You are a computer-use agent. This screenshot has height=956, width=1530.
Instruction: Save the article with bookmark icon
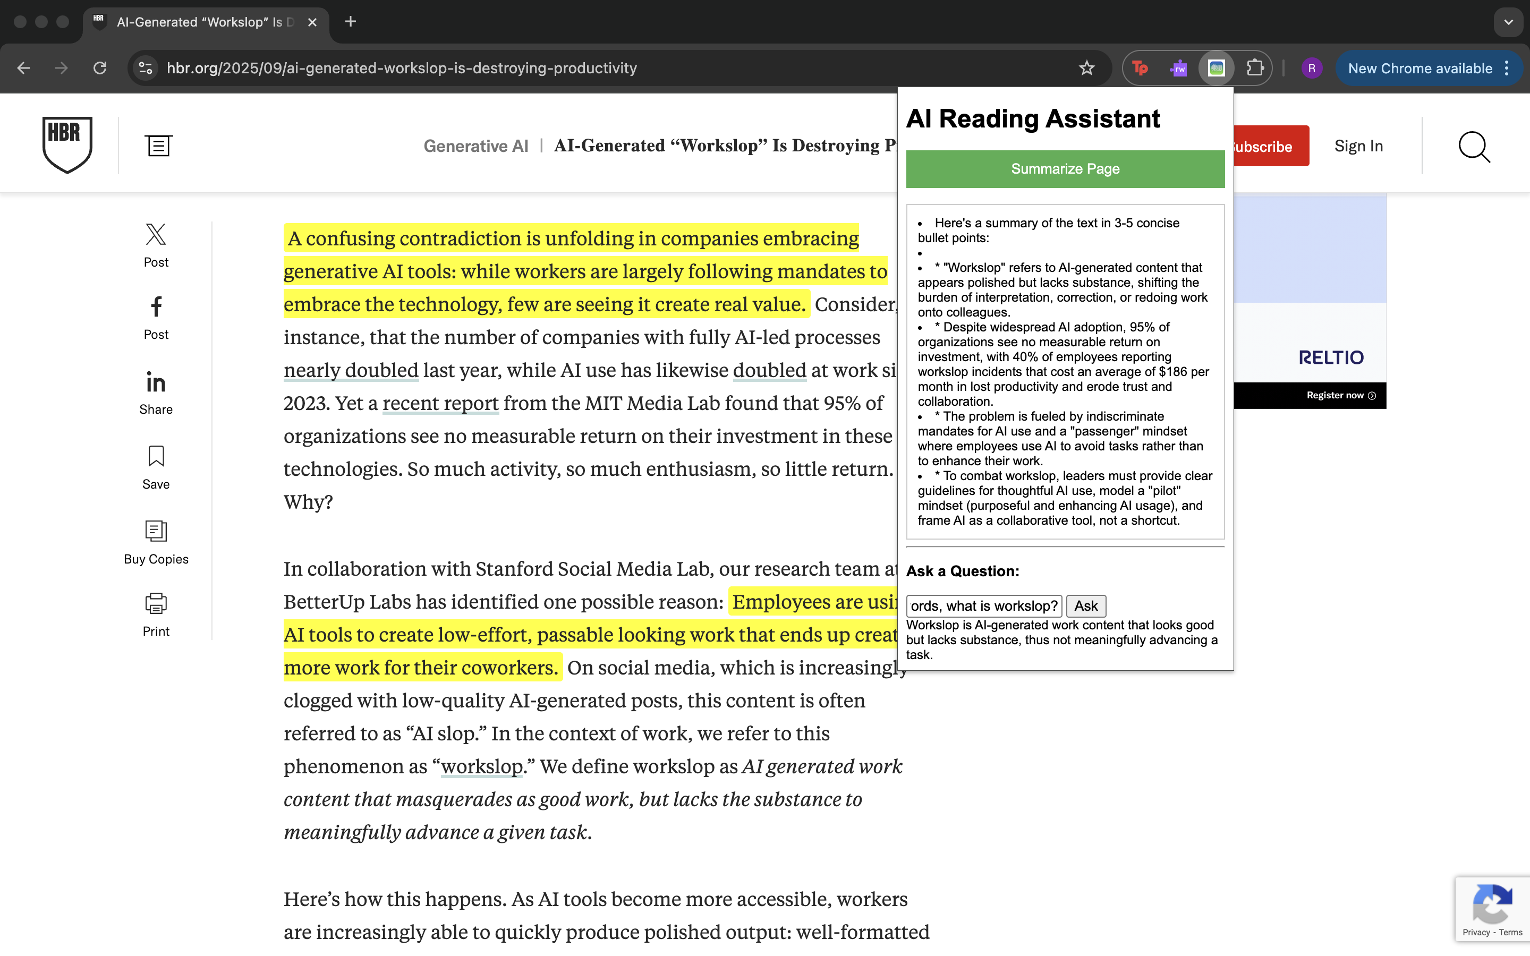tap(156, 457)
